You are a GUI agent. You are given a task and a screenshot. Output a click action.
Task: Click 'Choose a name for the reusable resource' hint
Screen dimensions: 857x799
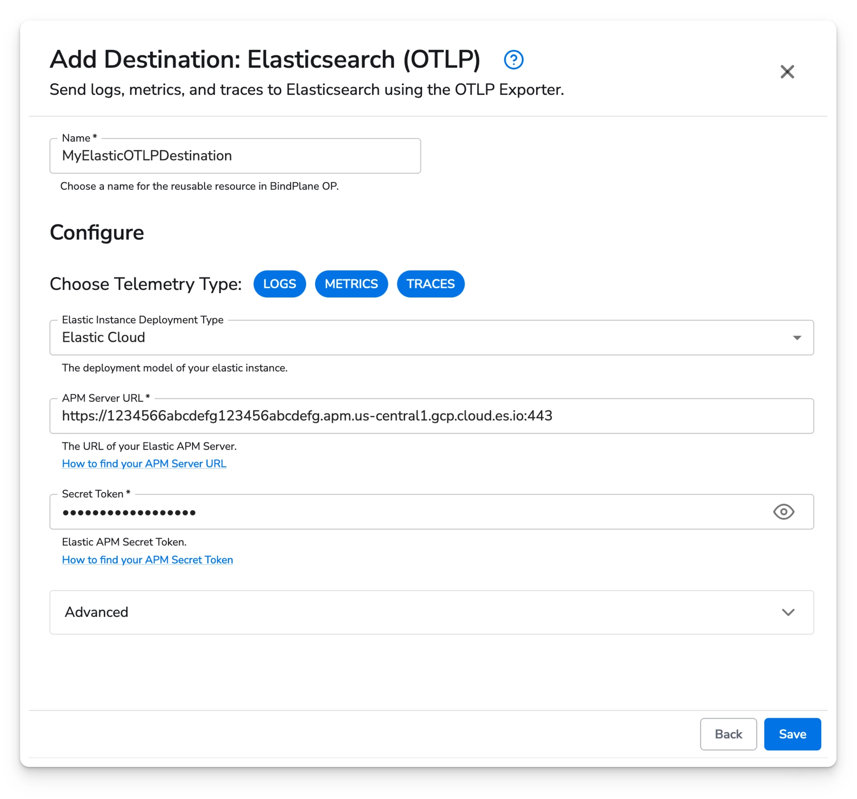click(x=200, y=186)
